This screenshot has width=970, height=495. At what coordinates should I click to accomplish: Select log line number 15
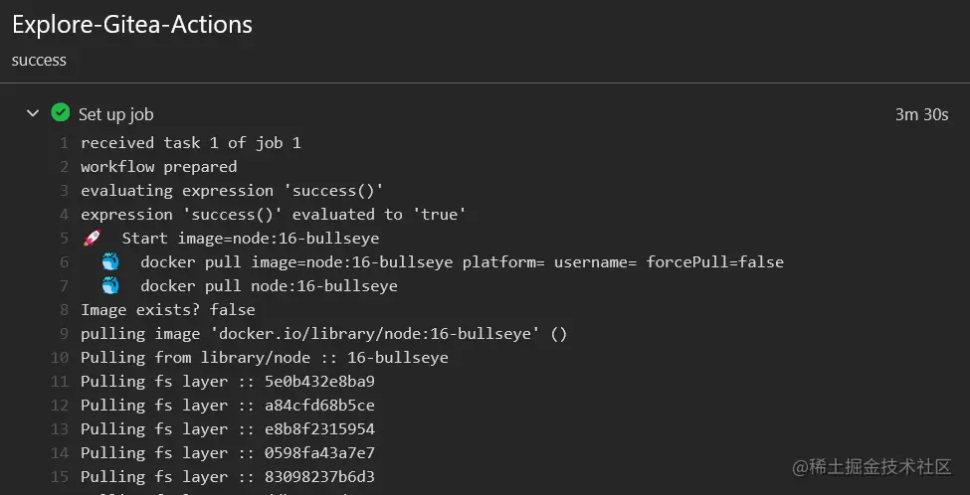61,477
